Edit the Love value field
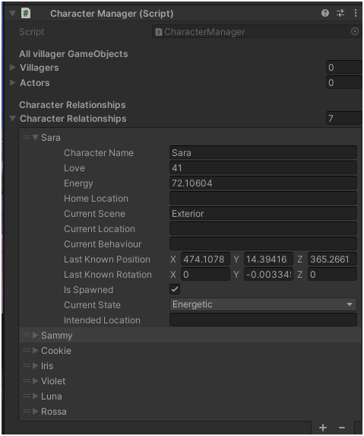Screen dimensions: 364x436 (x=263, y=167)
